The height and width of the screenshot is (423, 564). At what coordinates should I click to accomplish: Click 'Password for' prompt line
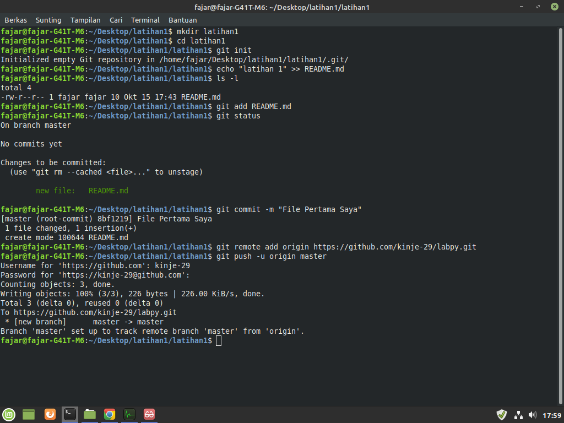coord(95,275)
